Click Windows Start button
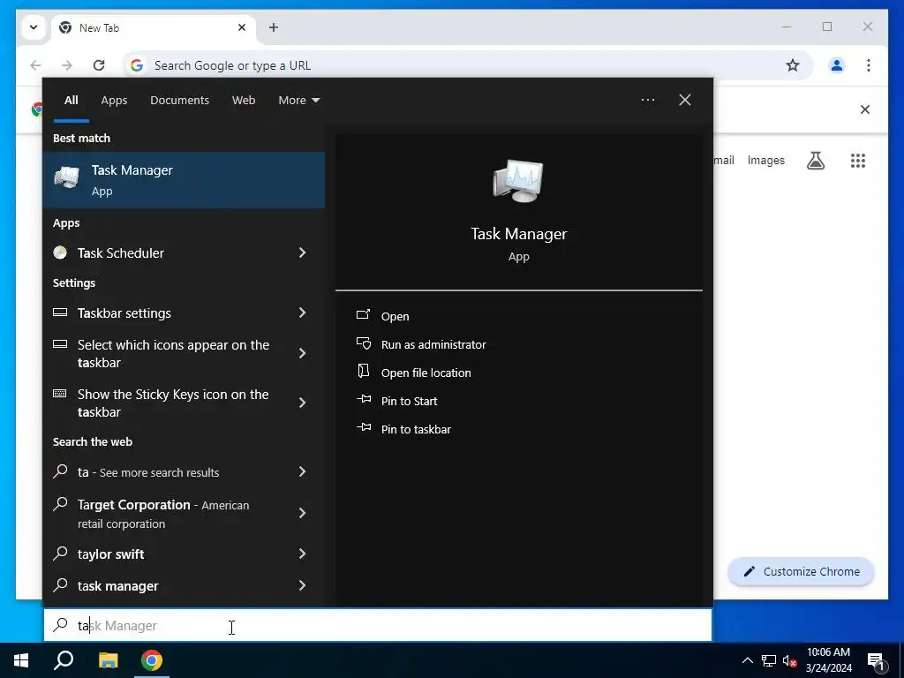 tap(21, 660)
